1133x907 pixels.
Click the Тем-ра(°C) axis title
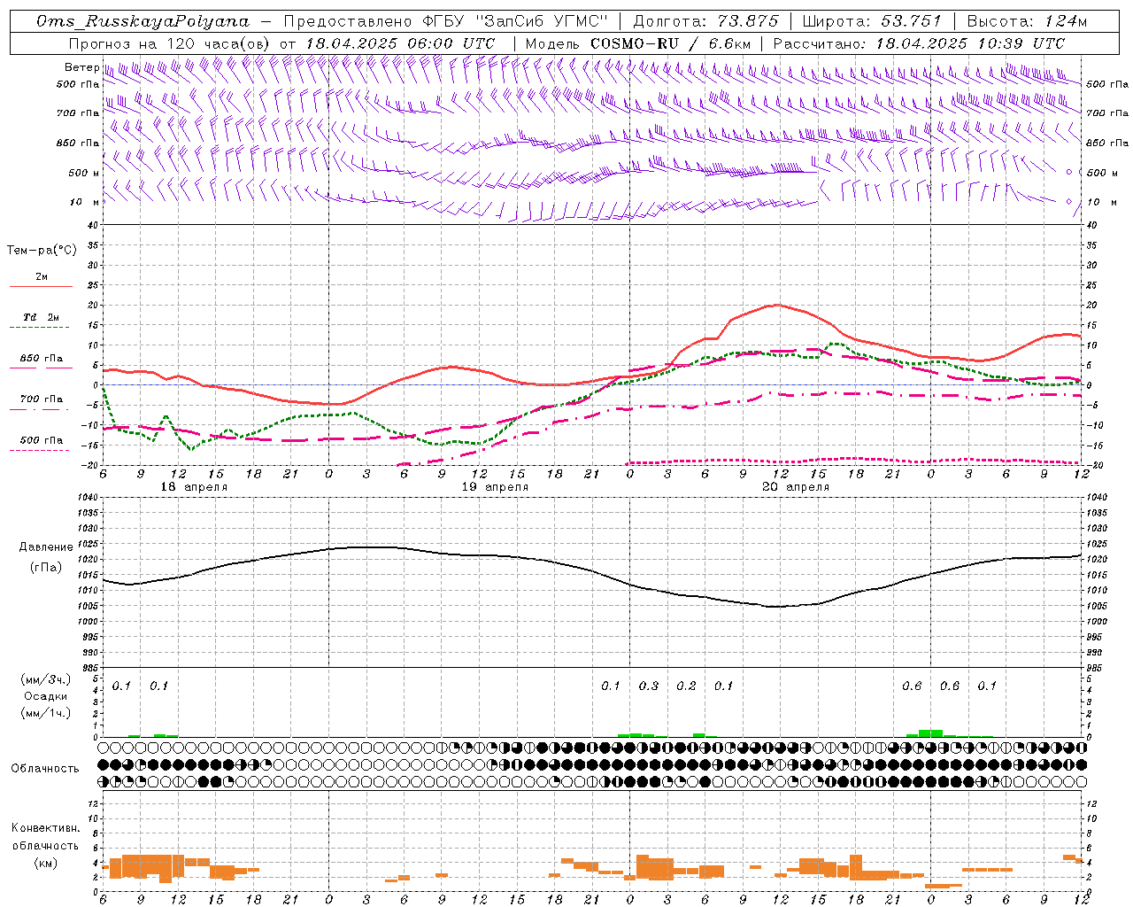pos(42,251)
